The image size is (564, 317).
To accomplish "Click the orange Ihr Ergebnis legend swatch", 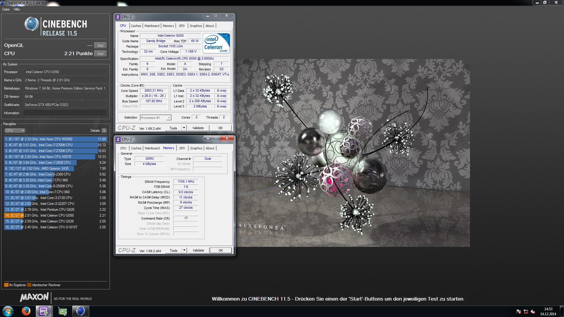I will point(6,285).
